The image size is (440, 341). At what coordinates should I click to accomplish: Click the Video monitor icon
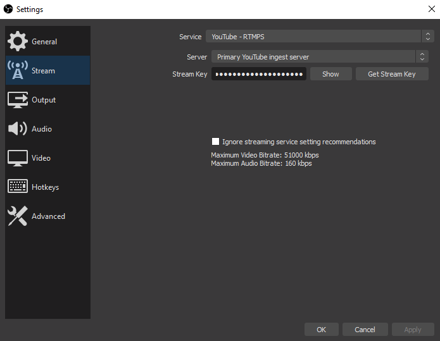17,158
